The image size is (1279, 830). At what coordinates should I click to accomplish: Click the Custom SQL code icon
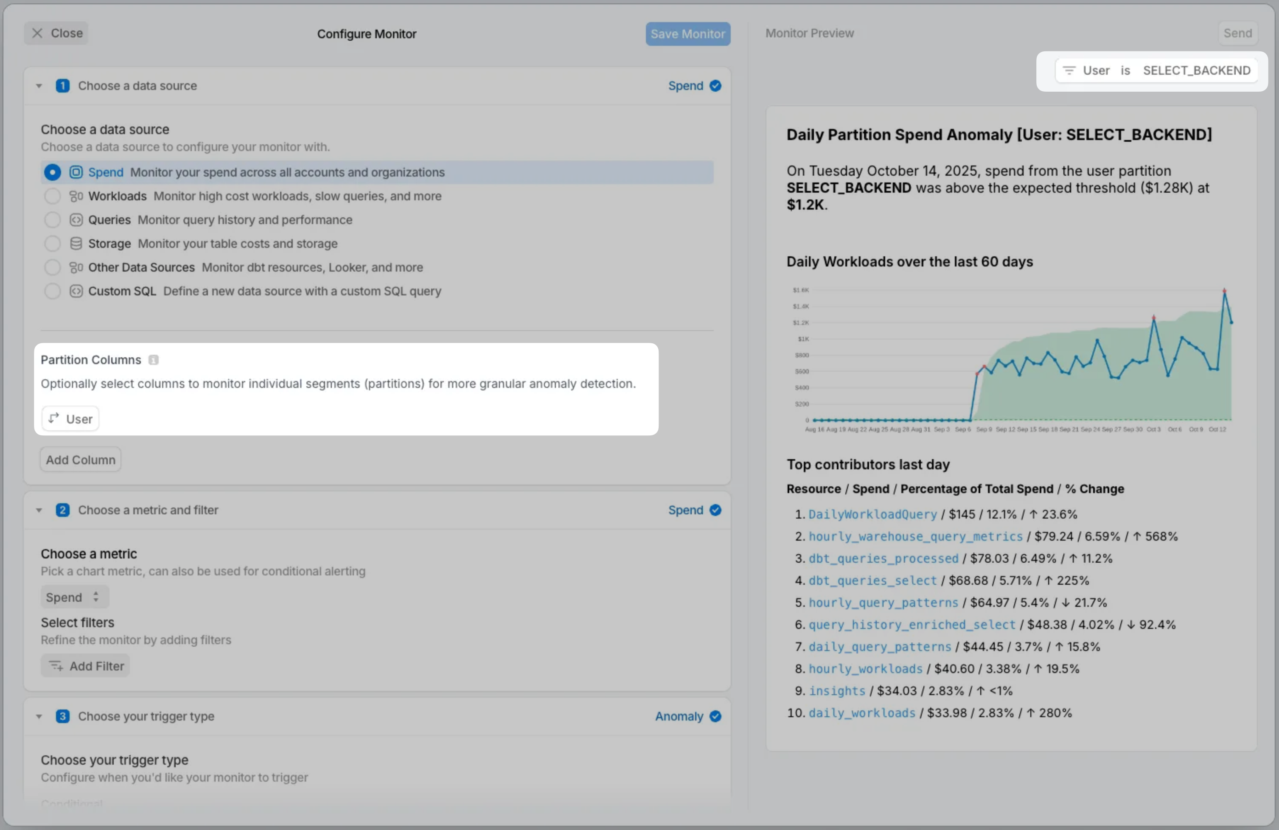pyautogui.click(x=76, y=291)
